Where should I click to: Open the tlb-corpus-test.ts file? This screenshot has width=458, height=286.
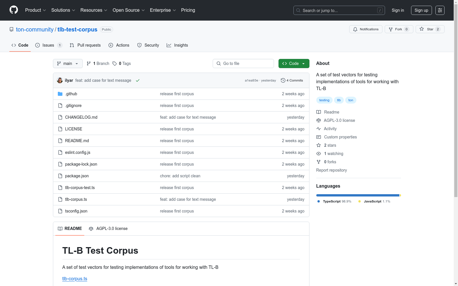[80, 188]
